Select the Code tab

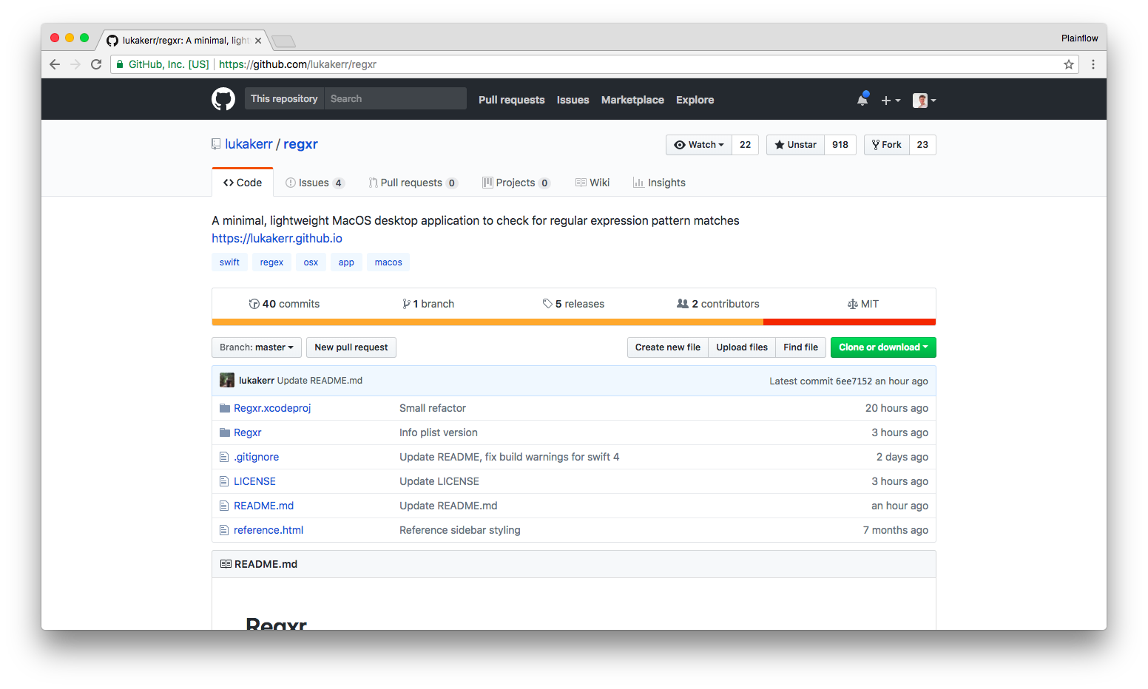[243, 183]
